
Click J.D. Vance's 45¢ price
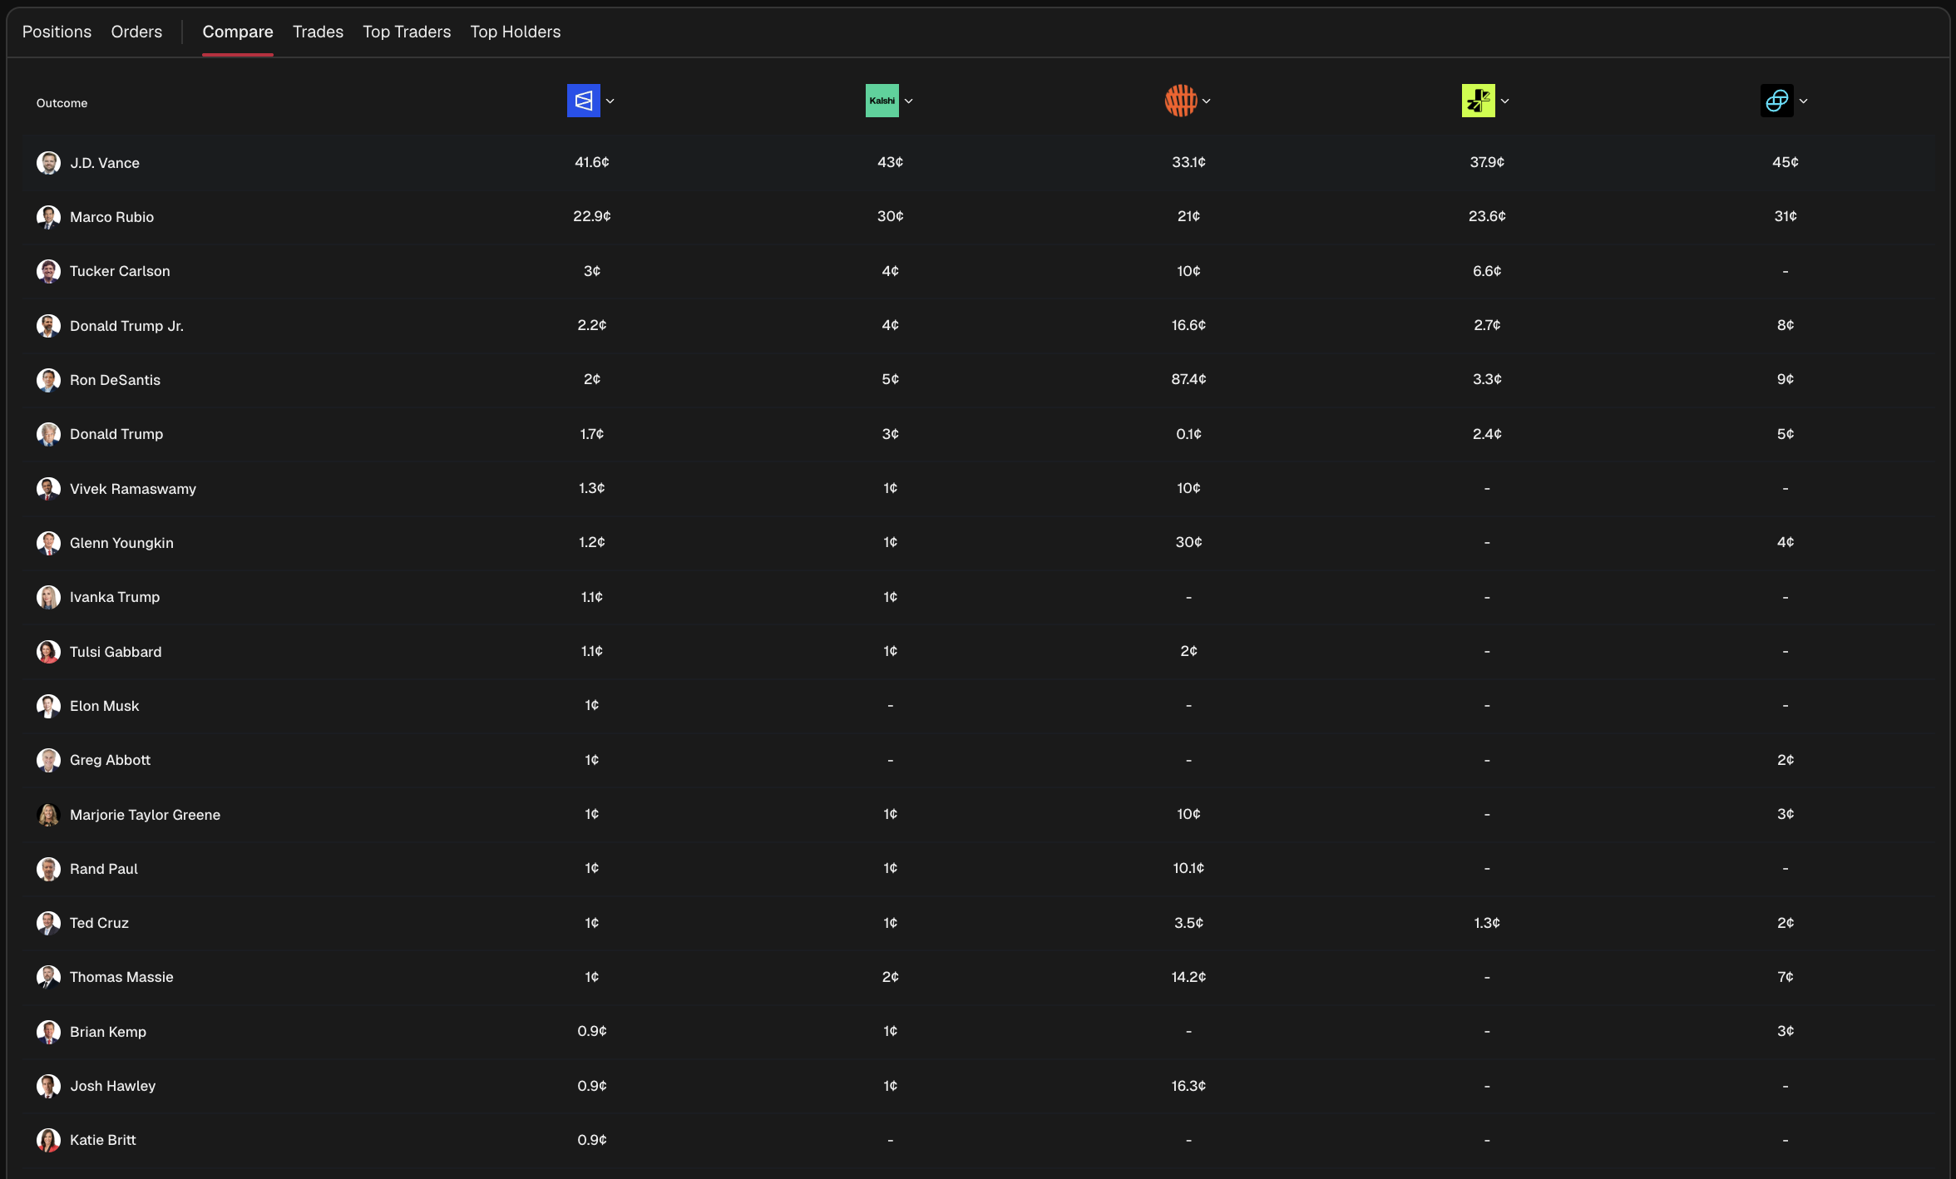pyautogui.click(x=1786, y=162)
